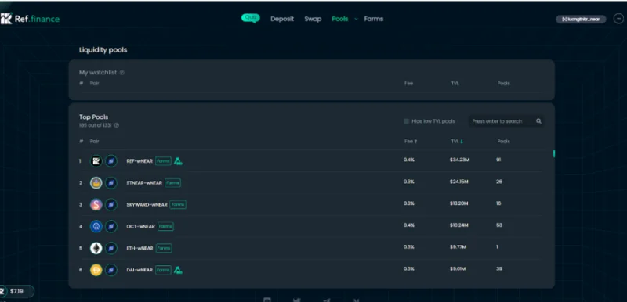627x302 pixels.
Task: Click Farms badge on REF-wNEAR row
Action: click(x=163, y=161)
